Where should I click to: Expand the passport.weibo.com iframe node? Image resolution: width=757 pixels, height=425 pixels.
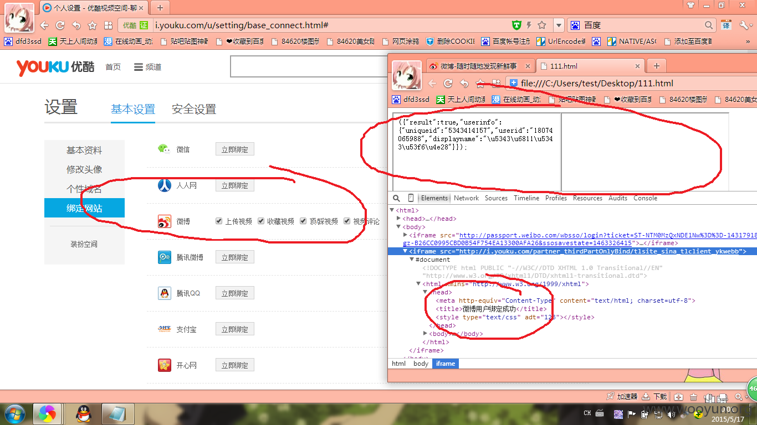(405, 235)
